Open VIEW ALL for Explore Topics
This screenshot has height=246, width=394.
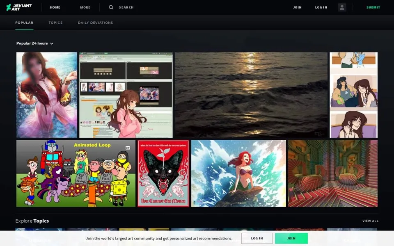click(370, 221)
